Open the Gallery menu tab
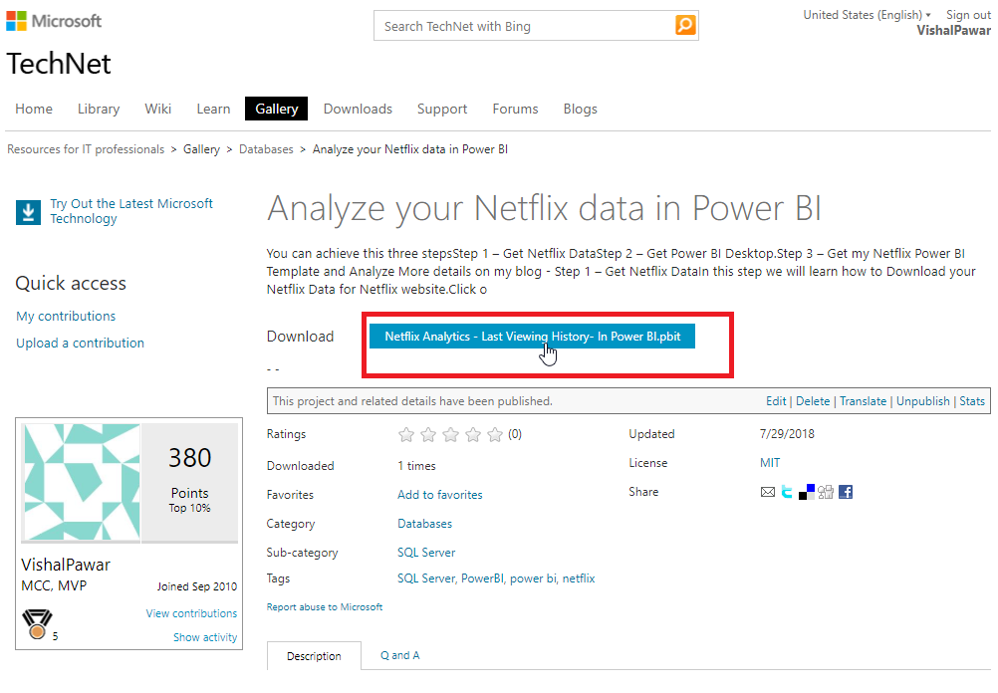This screenshot has height=693, width=998. coord(276,109)
